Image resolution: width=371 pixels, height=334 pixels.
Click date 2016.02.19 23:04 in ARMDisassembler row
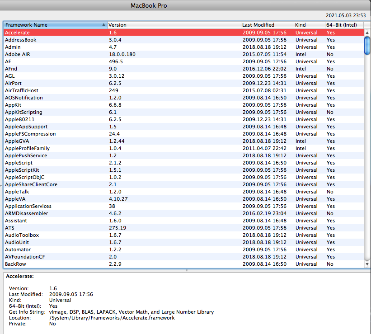[x=264, y=213]
